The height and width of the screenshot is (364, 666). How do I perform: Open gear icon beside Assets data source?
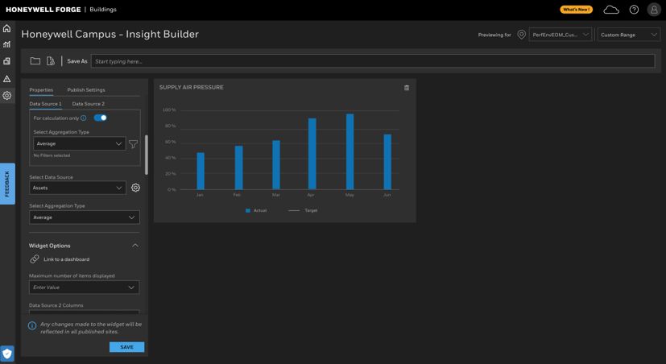[135, 188]
